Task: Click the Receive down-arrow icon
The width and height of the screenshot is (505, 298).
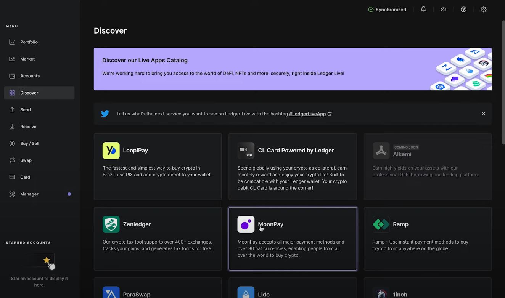Action: (12, 127)
